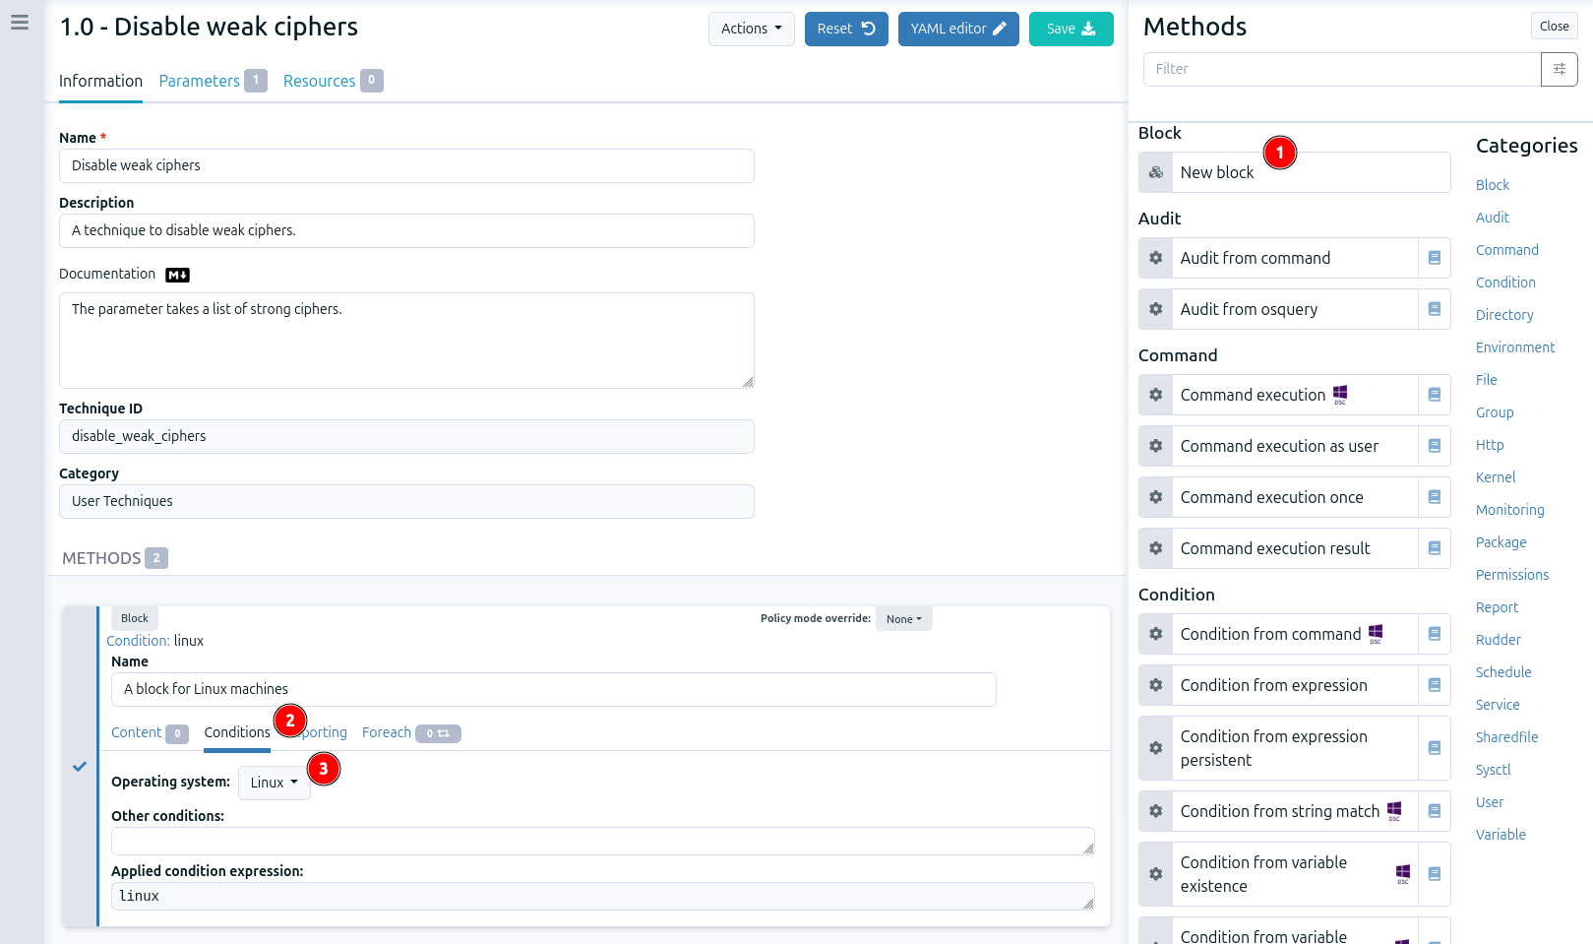The width and height of the screenshot is (1593, 944).
Task: Click the blue checkmark on the block
Action: [x=80, y=766]
